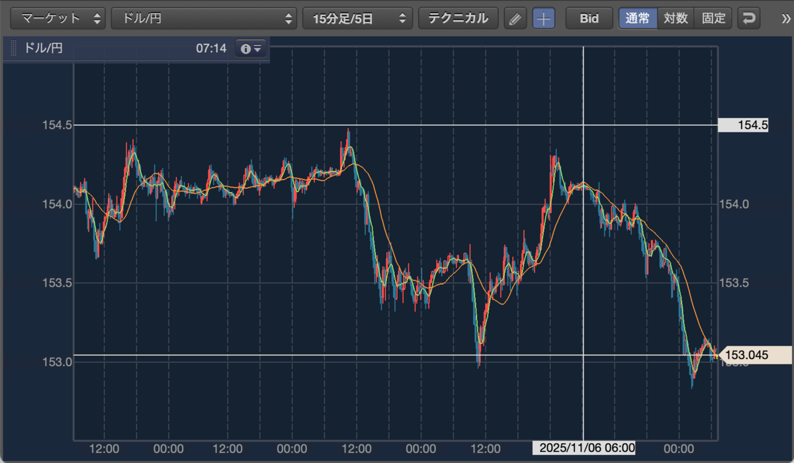The height and width of the screenshot is (463, 794).
Task: Click the right axis 153.5 label
Action: click(x=734, y=283)
